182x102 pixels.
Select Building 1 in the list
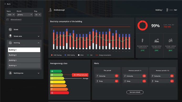24,50
